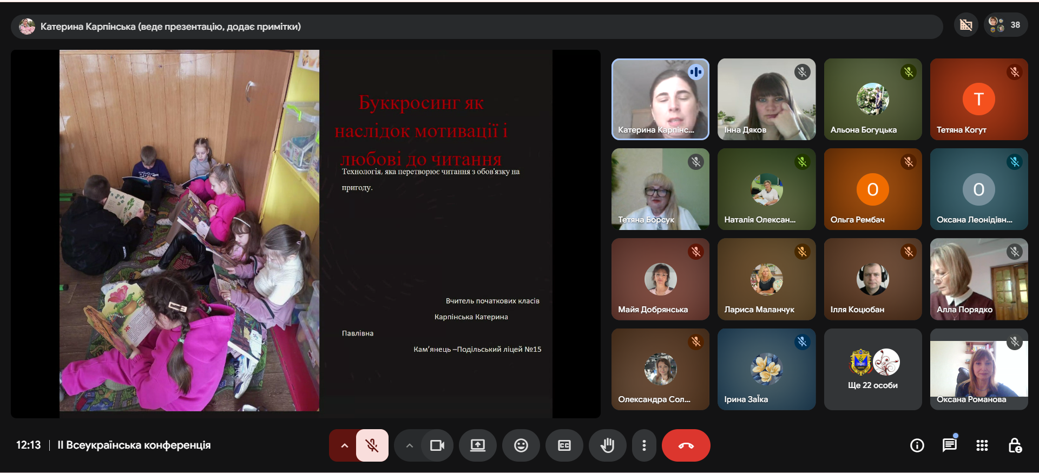Click Тетяна Корут avatar tile
This screenshot has height=473, width=1039.
[x=978, y=99]
